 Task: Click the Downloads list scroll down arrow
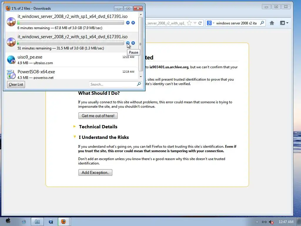[141, 77]
